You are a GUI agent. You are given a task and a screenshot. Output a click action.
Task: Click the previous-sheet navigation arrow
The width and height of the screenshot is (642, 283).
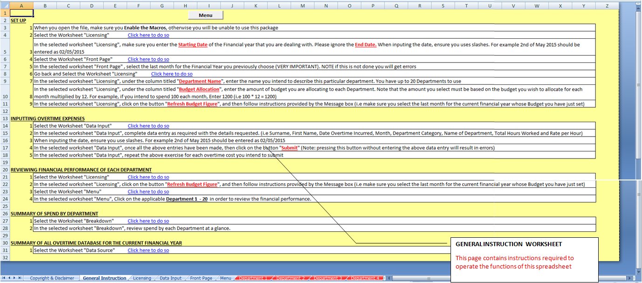click(x=9, y=277)
